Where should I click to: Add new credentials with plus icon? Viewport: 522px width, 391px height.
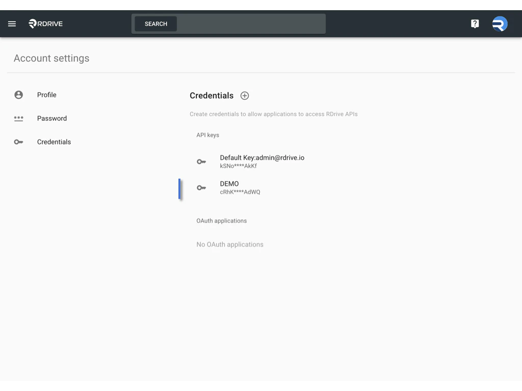245,96
